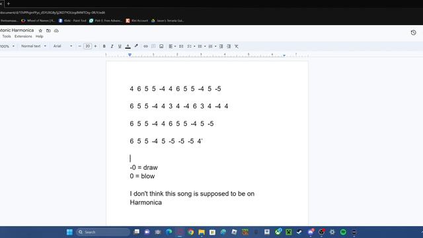Click the first tab line '4 6 5 5 -4'
This screenshot has height=238, width=423.
click(x=147, y=89)
